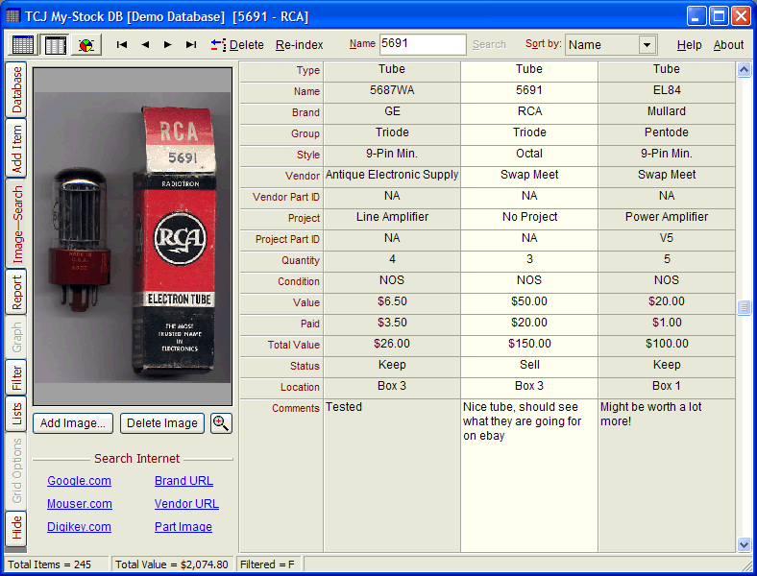
Task: Switch to the Add Item tab
Action: (17, 149)
